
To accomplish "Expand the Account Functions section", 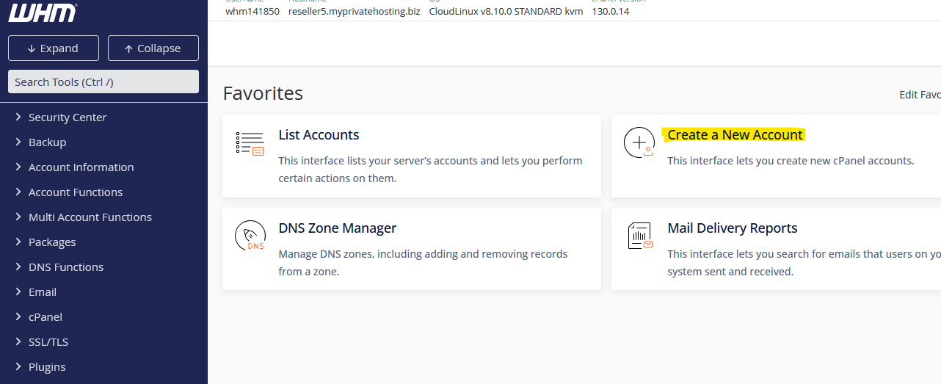I will click(75, 192).
